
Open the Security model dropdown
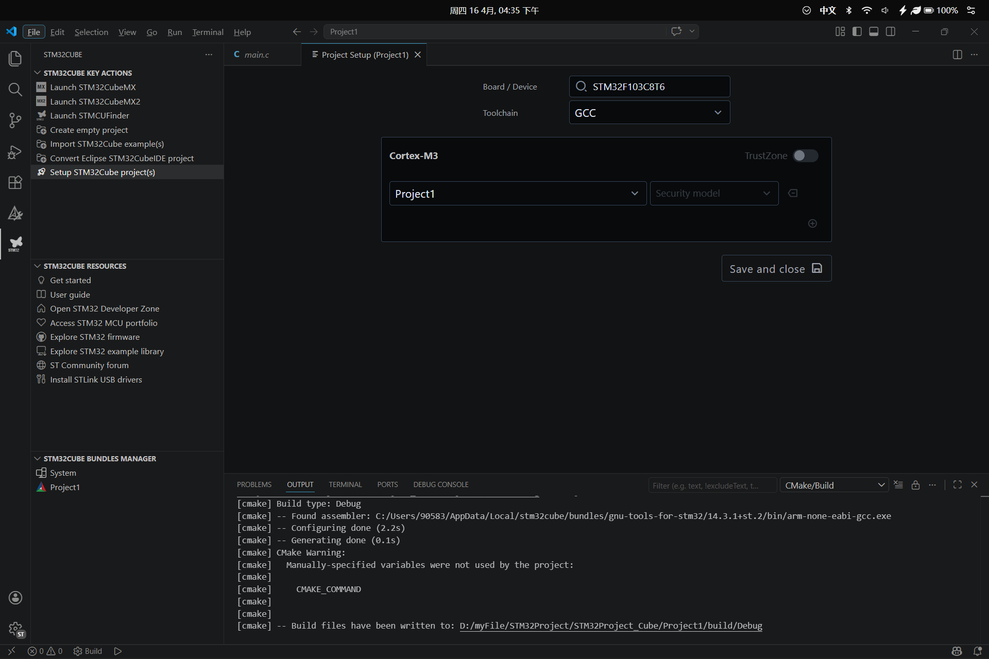pos(714,194)
